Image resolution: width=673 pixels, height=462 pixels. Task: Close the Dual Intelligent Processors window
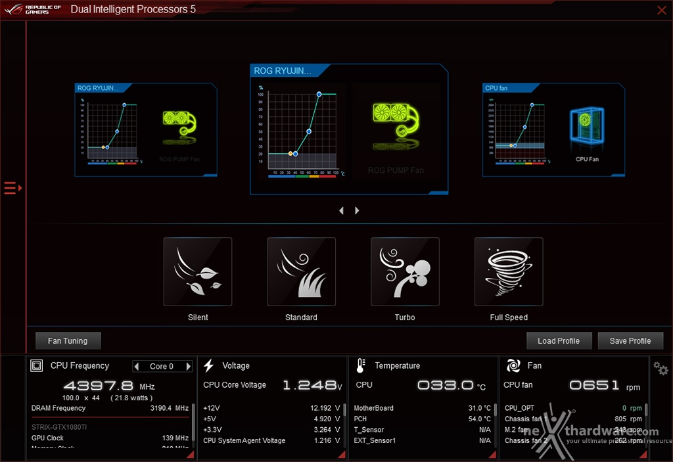click(662, 10)
